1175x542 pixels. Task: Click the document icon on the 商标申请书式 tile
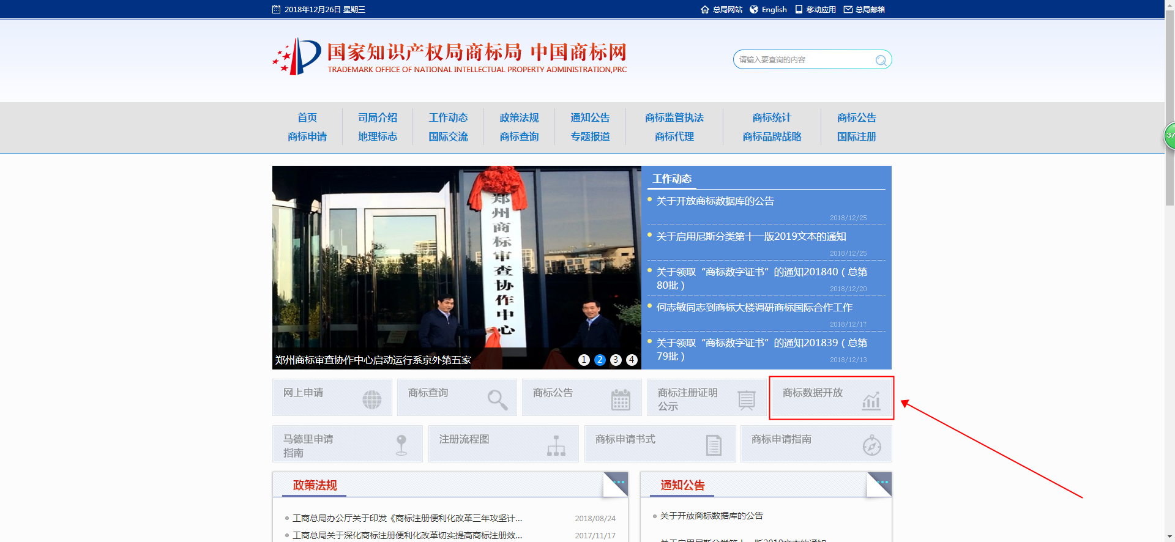tap(714, 445)
